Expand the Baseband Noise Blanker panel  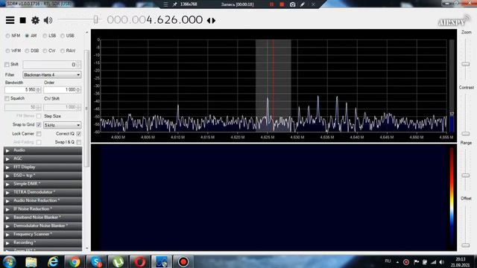click(x=42, y=217)
